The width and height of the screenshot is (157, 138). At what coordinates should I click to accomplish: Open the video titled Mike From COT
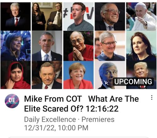81,104
